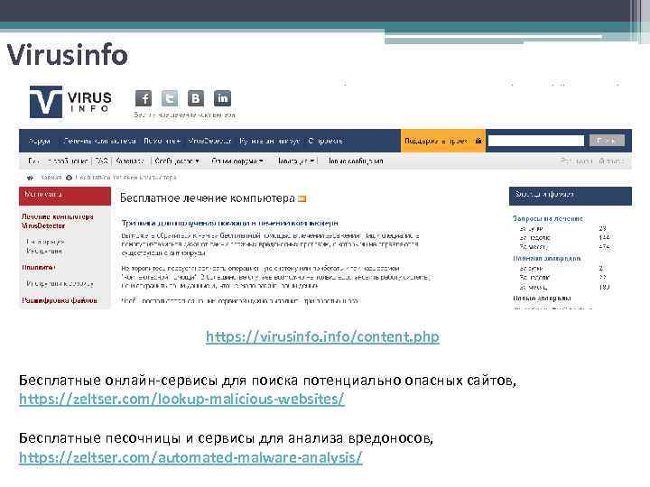Open Лечение компьютера in left sidebar
650x487 pixels.
point(57,216)
